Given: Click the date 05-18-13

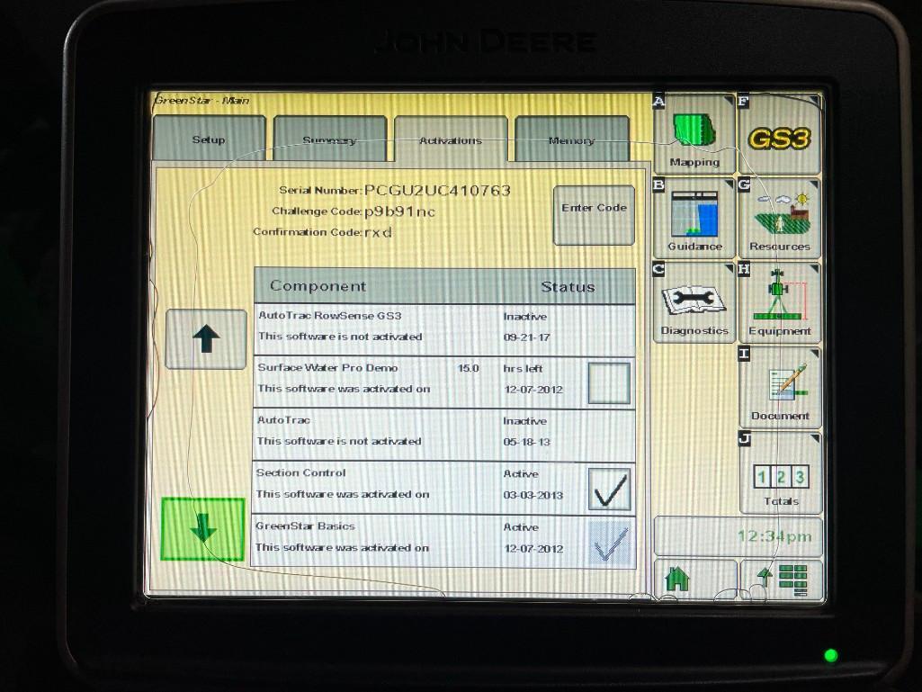Looking at the screenshot, I should click(526, 442).
